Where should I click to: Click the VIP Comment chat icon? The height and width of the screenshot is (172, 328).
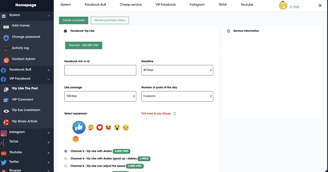point(6,100)
